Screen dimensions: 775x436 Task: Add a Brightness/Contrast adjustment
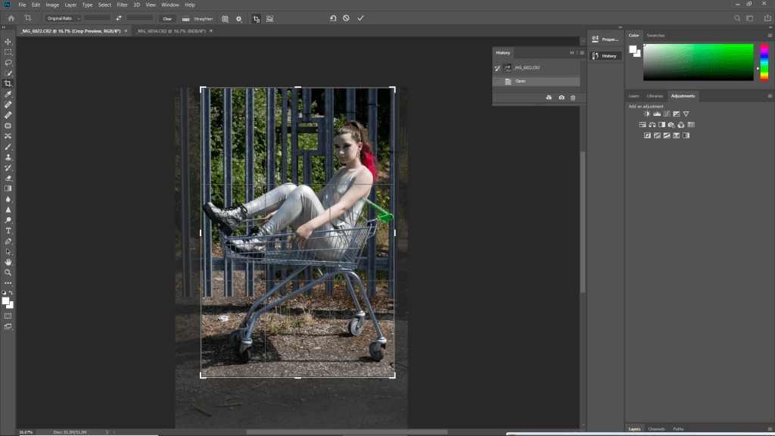click(x=647, y=114)
